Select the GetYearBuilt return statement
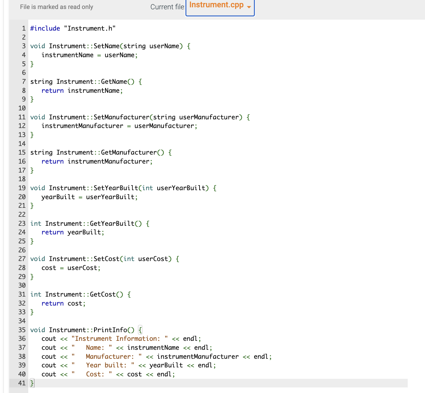The width and height of the screenshot is (425, 393). tap(72, 232)
